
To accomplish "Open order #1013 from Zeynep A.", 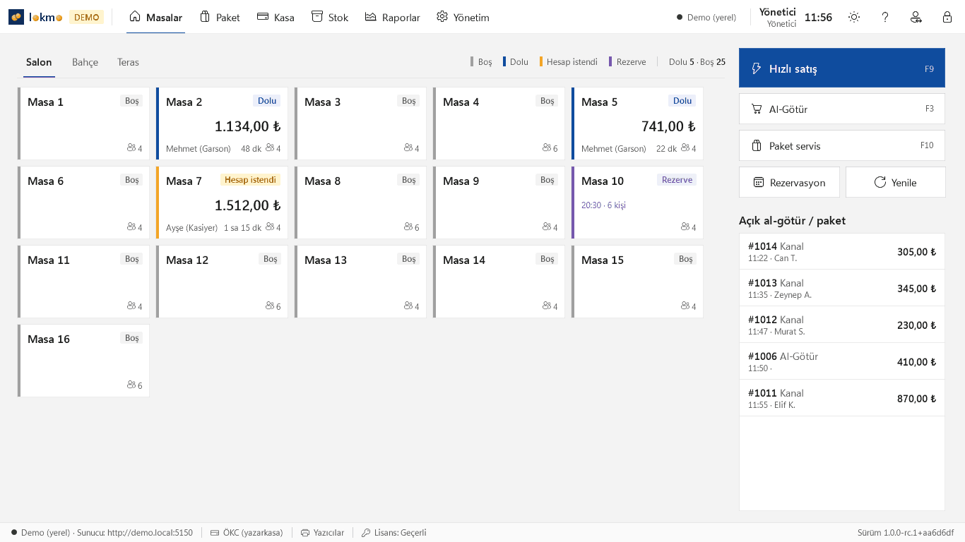I will click(x=842, y=288).
